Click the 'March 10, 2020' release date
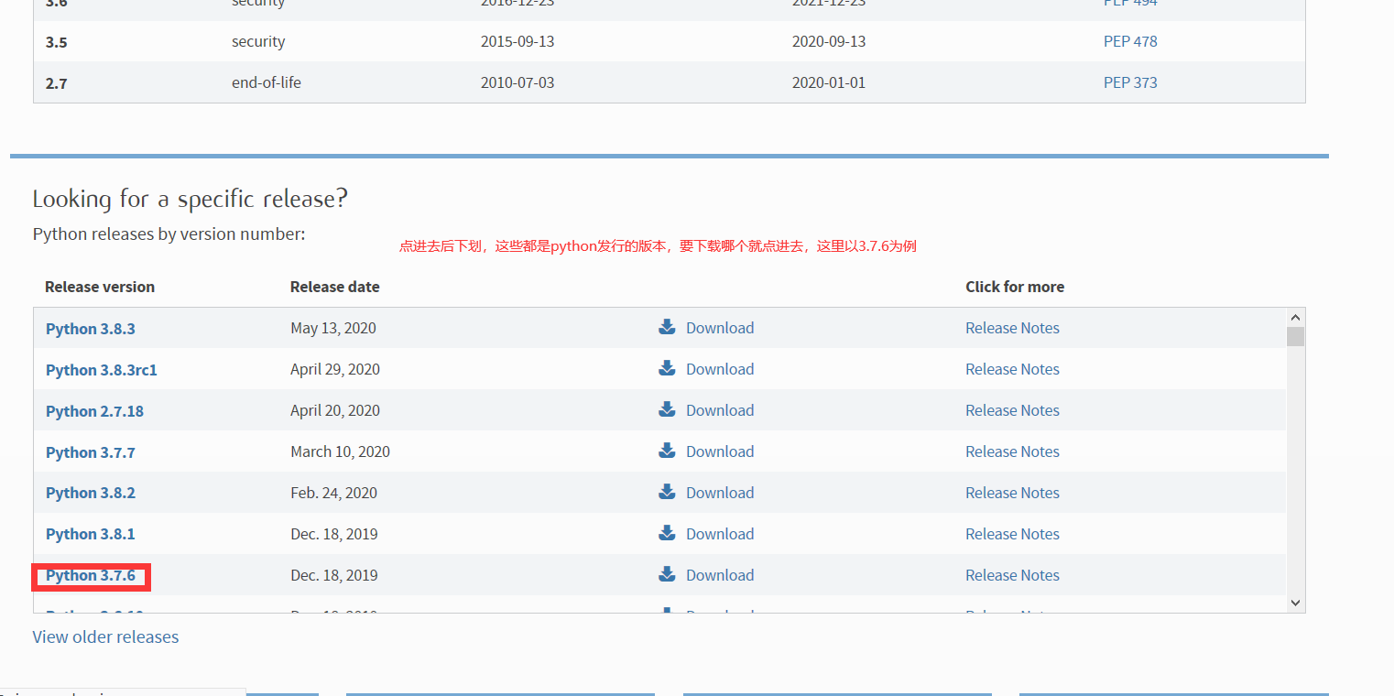The image size is (1394, 696). pyautogui.click(x=340, y=451)
